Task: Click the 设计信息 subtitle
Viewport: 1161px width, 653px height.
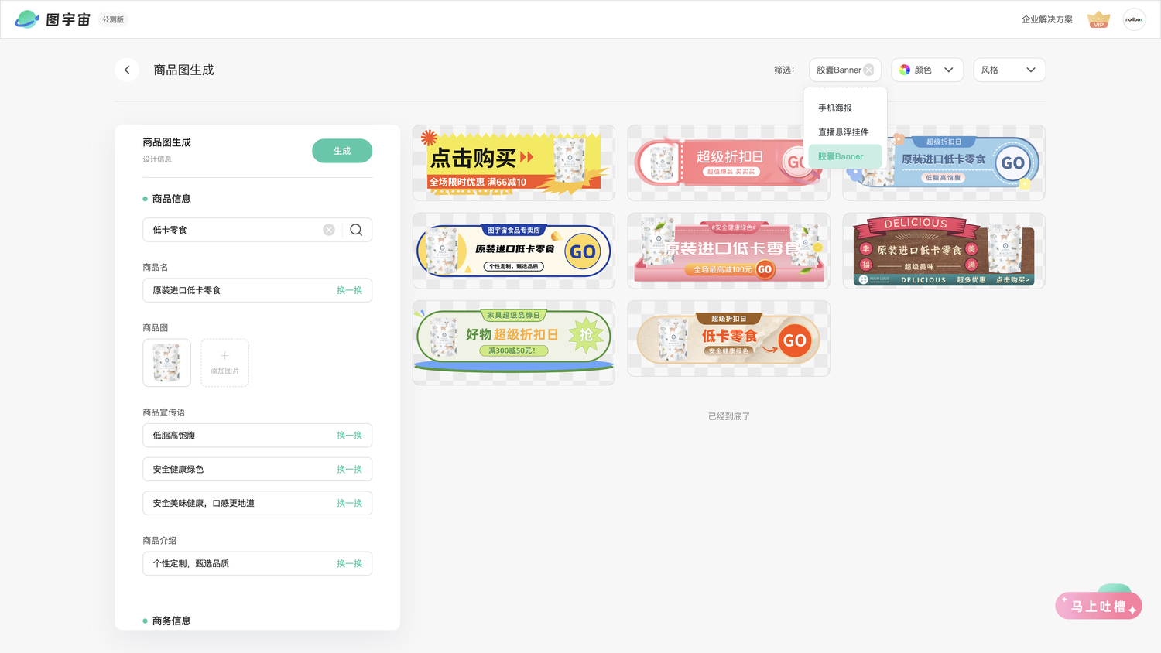Action: click(x=157, y=159)
